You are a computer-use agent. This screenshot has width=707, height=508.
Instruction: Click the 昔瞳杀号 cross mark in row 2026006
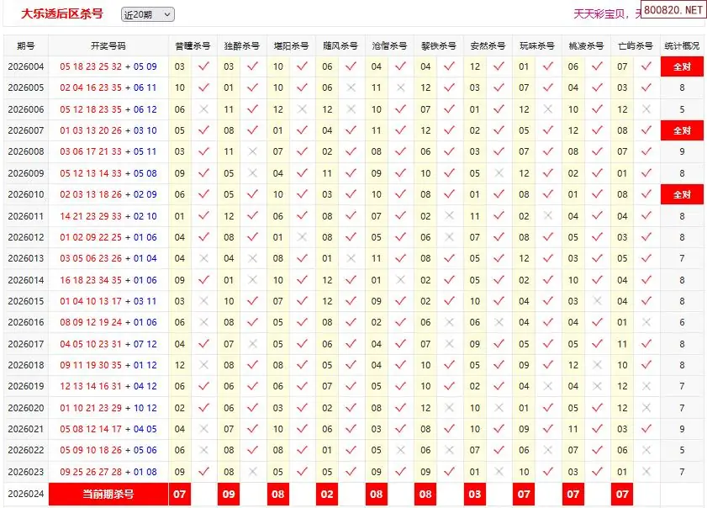(203, 109)
